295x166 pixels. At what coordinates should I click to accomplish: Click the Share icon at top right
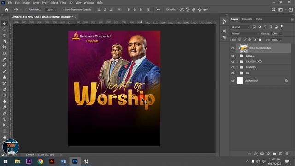(x=291, y=10)
